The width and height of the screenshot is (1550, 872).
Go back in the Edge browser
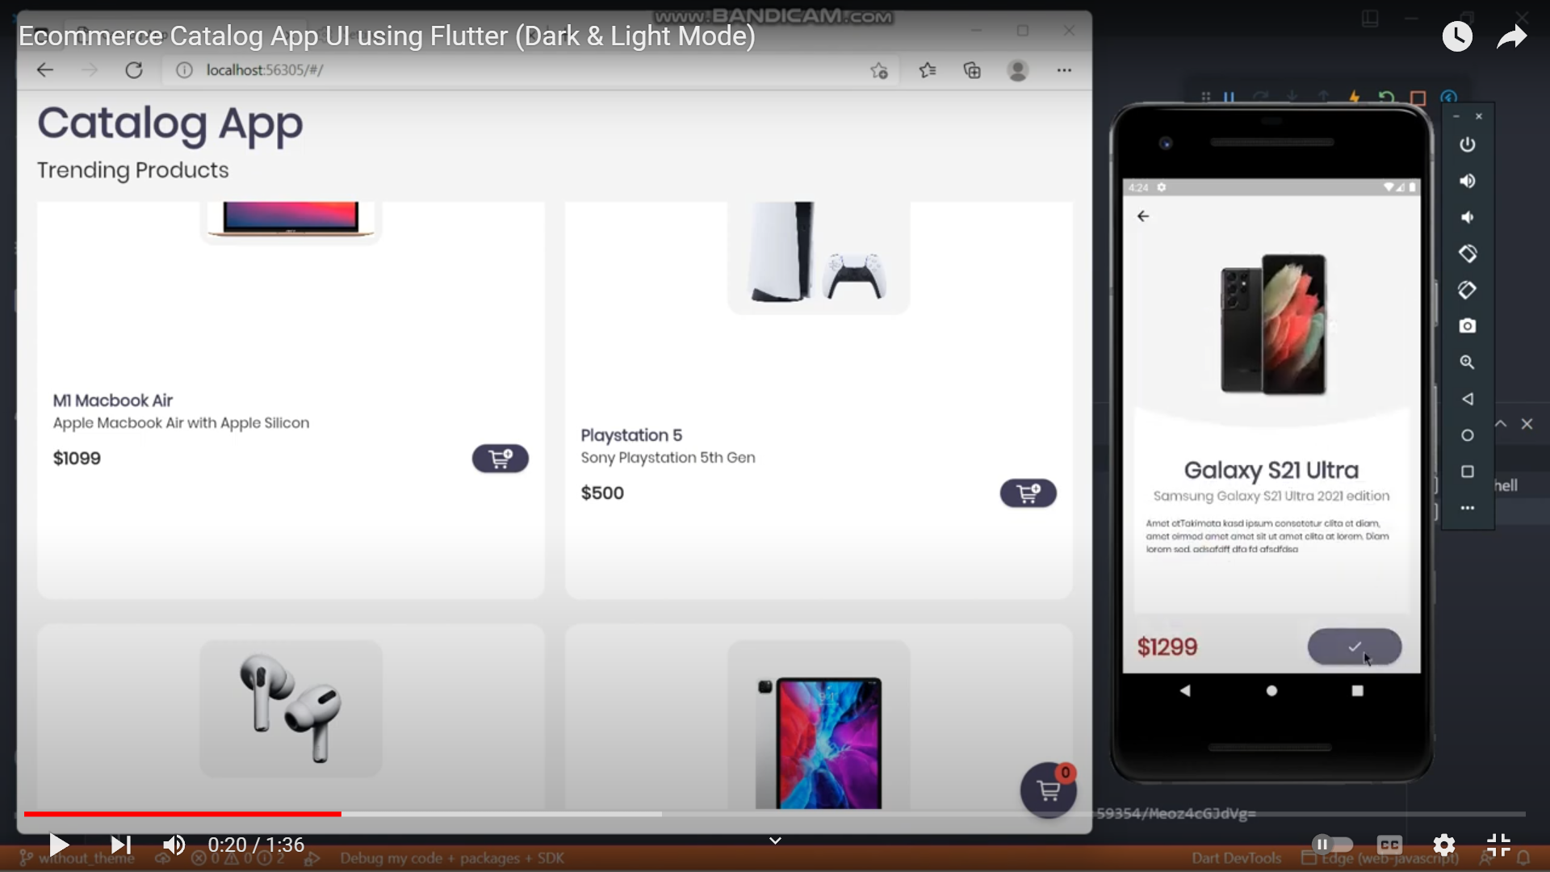click(x=45, y=70)
